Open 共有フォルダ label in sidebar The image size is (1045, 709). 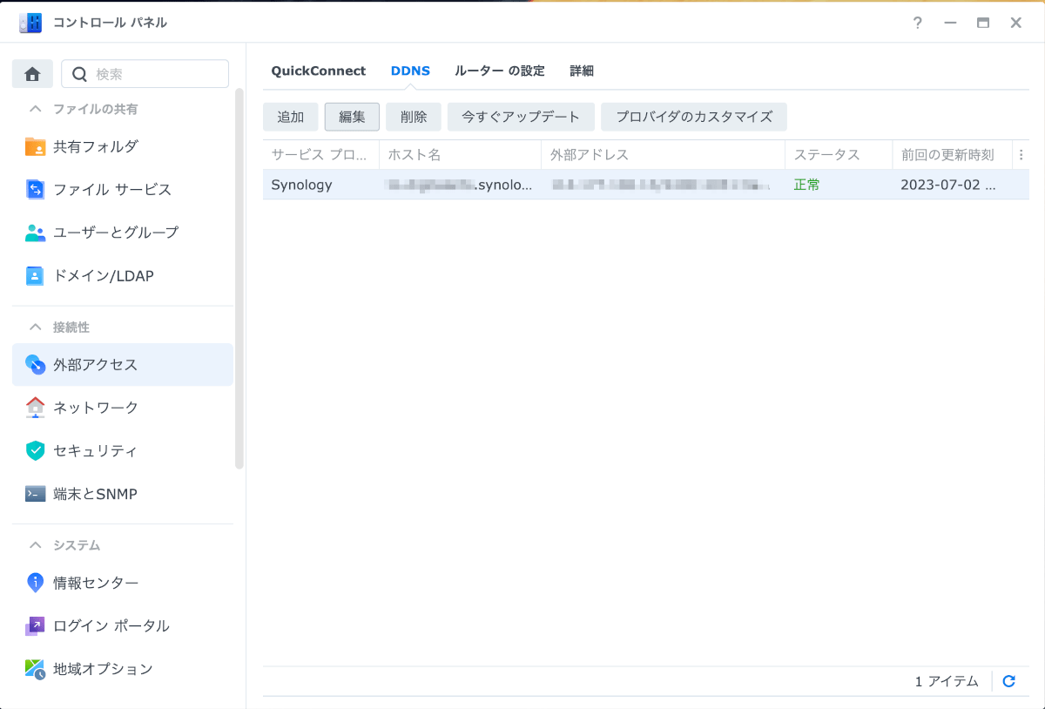pos(96,146)
